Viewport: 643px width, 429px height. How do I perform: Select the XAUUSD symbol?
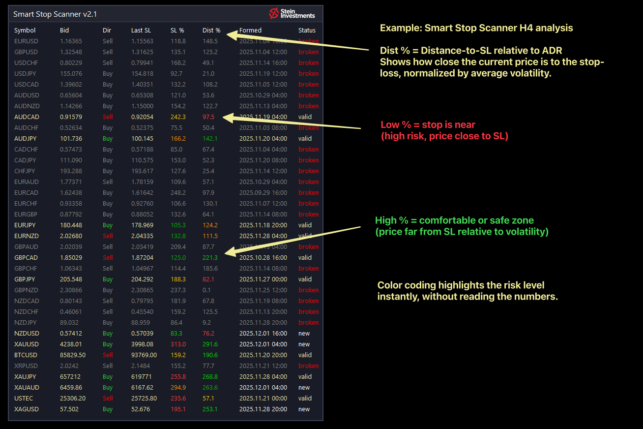(26, 344)
